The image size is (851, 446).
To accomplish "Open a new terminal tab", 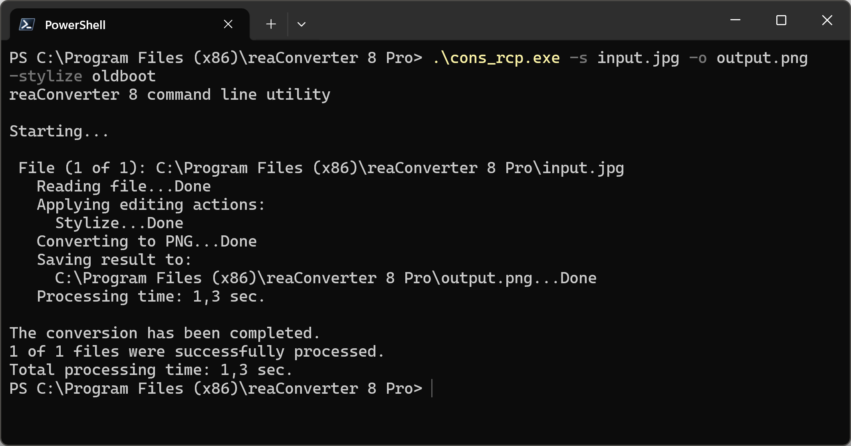I will pyautogui.click(x=271, y=24).
